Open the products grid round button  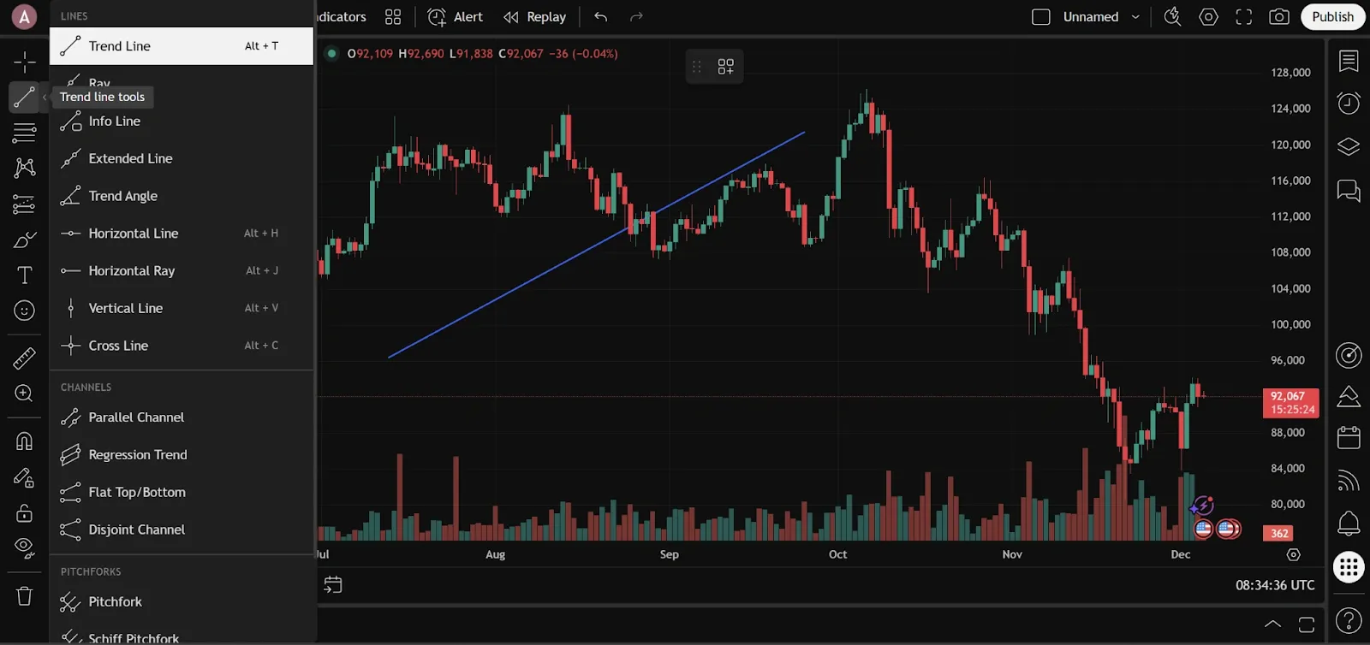(1349, 567)
